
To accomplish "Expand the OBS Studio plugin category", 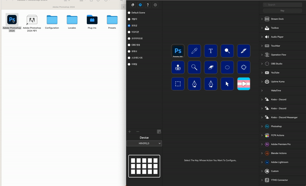I will [262, 64].
